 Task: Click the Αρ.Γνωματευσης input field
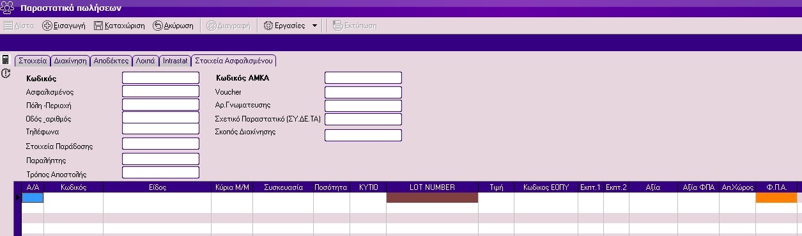point(363,106)
